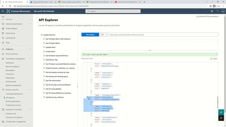Open a new browser tab
The height and width of the screenshot is (127, 226).
coord(144,2)
